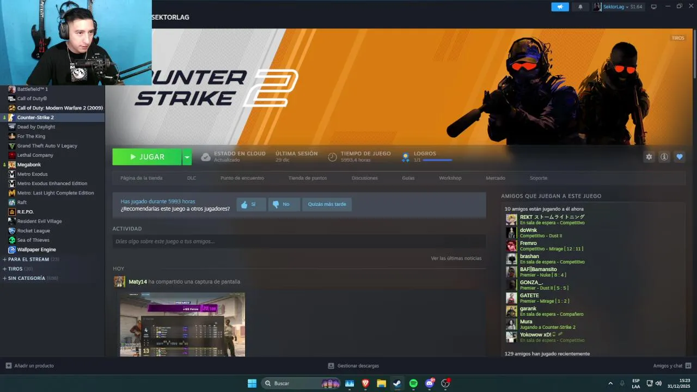This screenshot has width=697, height=392.
Task: Open Tienda de puntos tab
Action: click(x=308, y=178)
